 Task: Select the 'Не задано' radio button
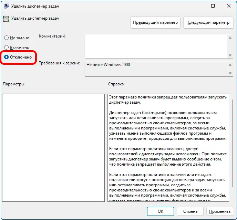point(6,38)
